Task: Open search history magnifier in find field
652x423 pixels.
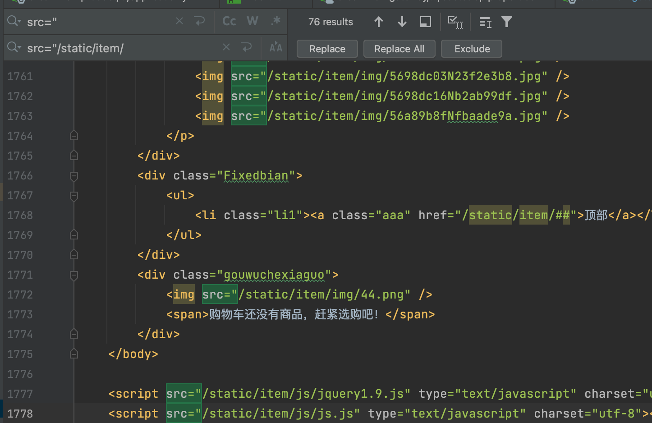Action: click(x=14, y=21)
